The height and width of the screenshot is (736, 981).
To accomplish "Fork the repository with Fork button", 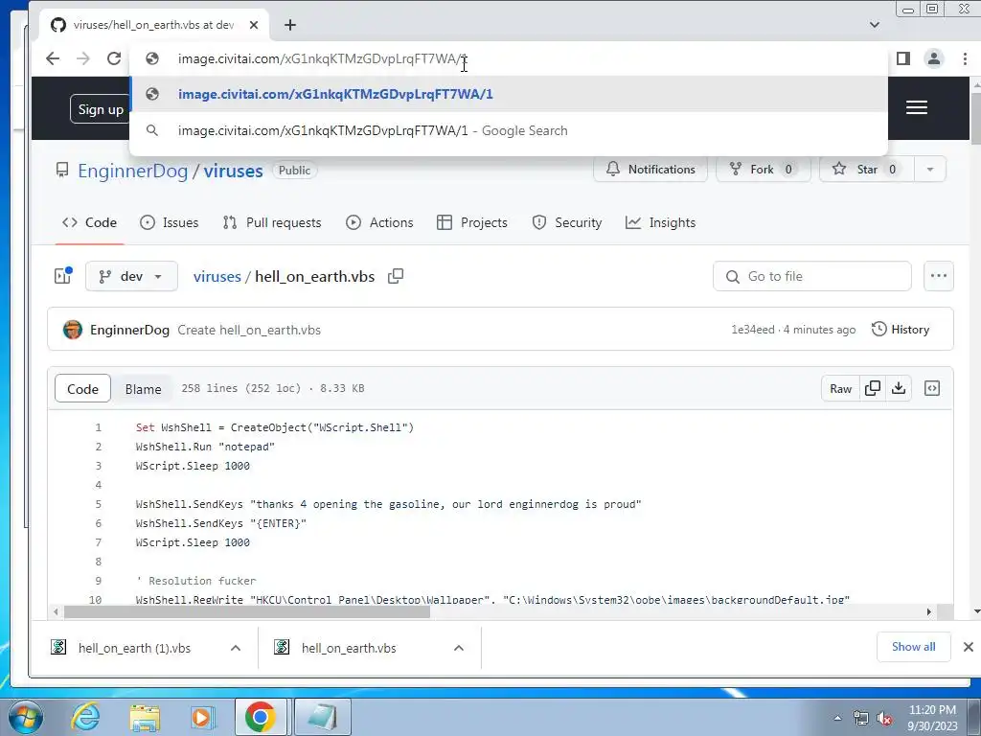I will (x=764, y=169).
